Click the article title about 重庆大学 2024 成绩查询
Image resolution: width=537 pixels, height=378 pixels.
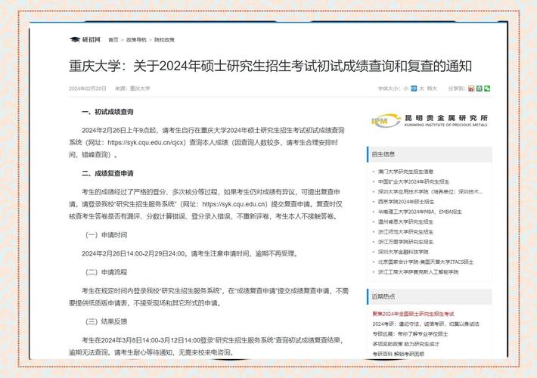pos(271,66)
